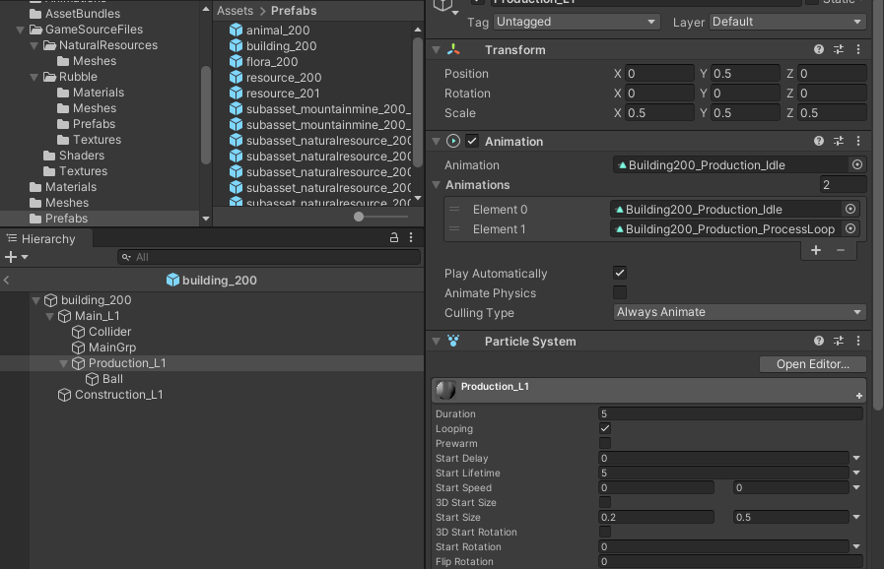This screenshot has height=569, width=884.
Task: Enable the Prewarm checkbox
Action: (604, 443)
